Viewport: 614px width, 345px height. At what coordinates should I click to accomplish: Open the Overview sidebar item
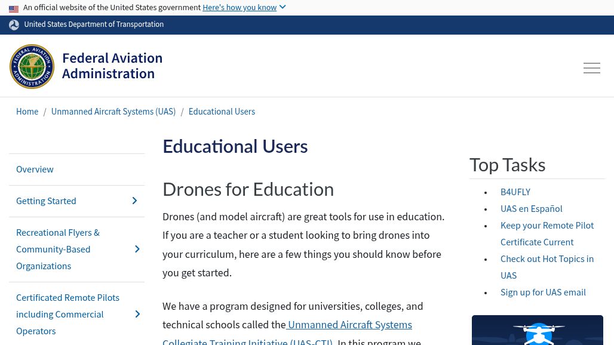click(x=35, y=170)
